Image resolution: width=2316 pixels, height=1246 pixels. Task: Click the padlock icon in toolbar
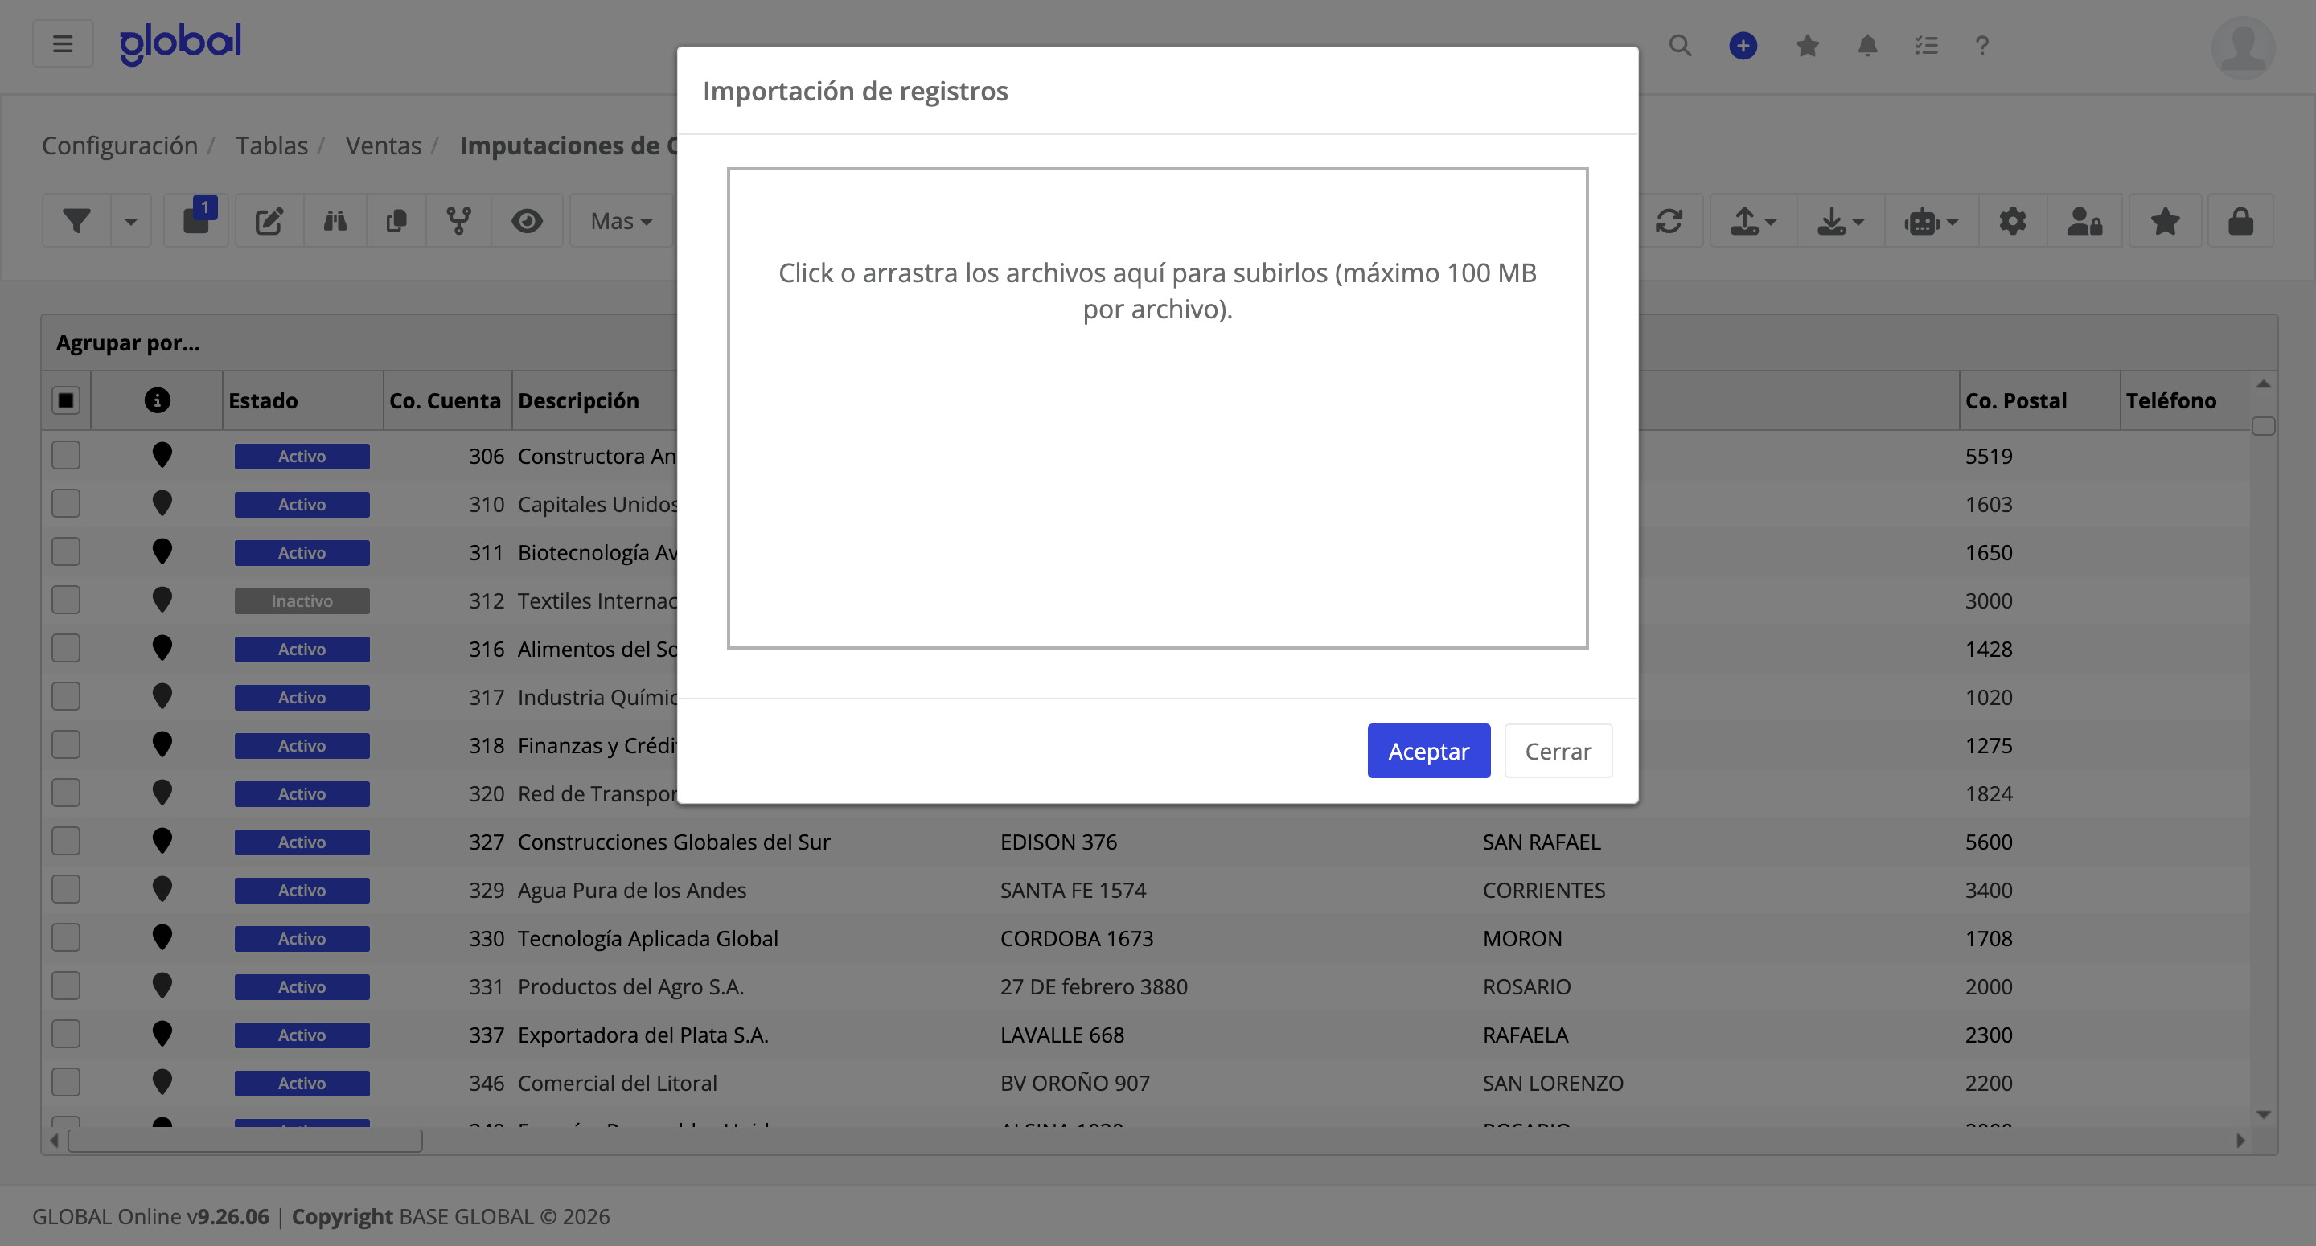2240,220
